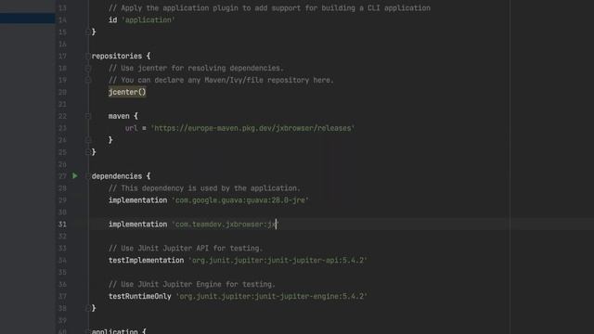Click comment 'You can declare any Maven/Ivy/file repository'
594x334 pixels.
221,81
